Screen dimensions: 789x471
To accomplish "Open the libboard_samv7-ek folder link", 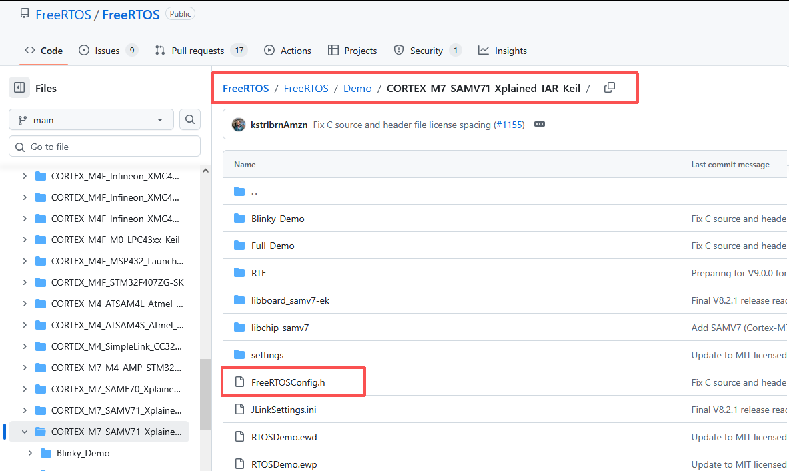I will click(x=290, y=300).
